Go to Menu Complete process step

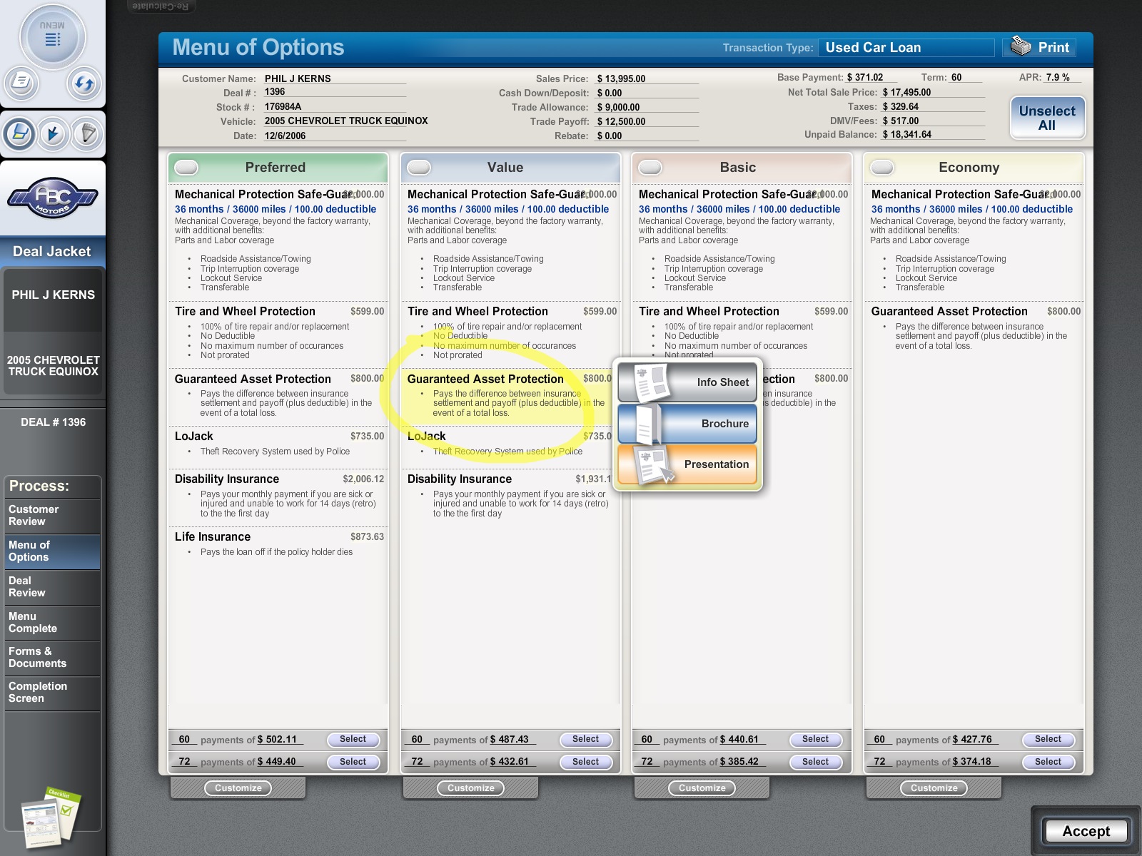52,623
